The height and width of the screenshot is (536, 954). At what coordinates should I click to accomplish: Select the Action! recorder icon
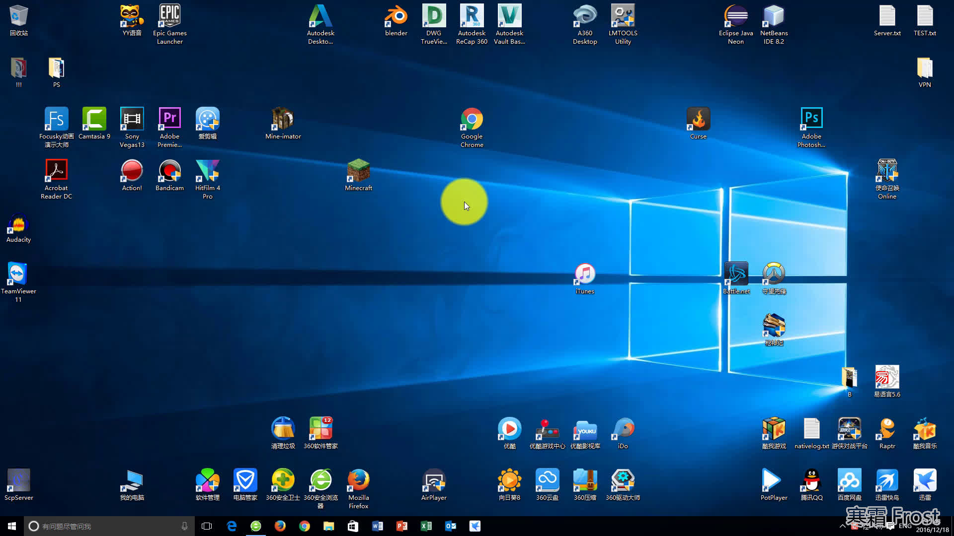click(132, 175)
